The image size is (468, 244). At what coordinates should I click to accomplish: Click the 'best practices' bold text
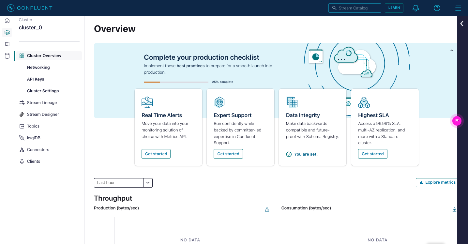pos(190,66)
